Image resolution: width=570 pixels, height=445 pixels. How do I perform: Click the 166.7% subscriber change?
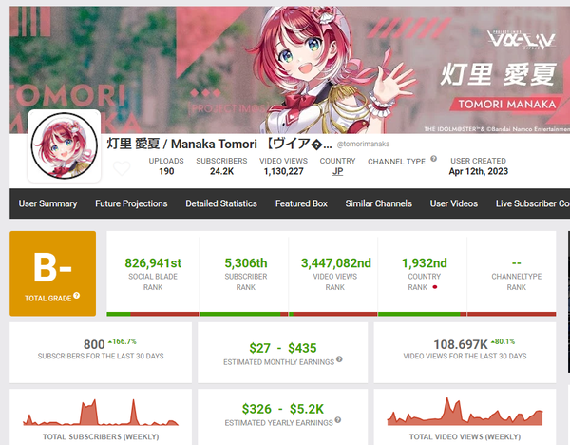click(x=123, y=341)
